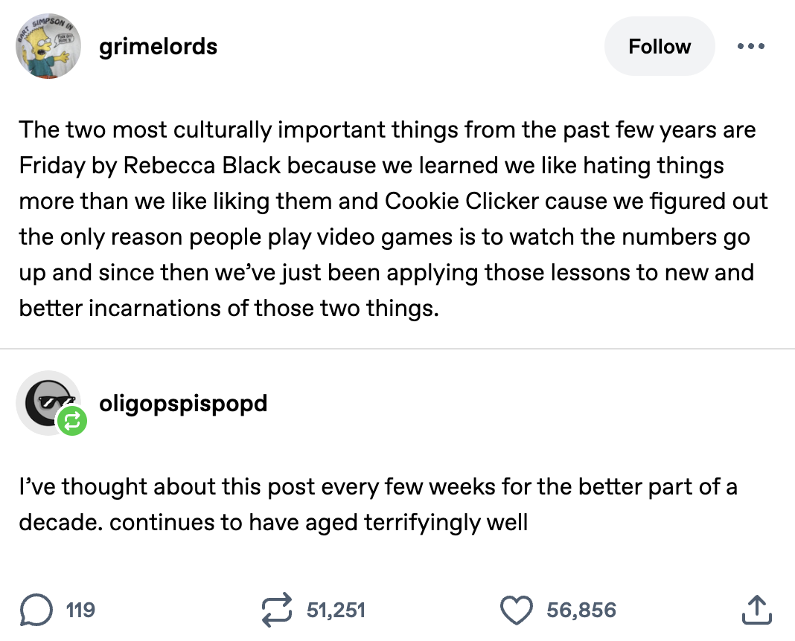Click the 56,856 likes count

[x=581, y=611]
